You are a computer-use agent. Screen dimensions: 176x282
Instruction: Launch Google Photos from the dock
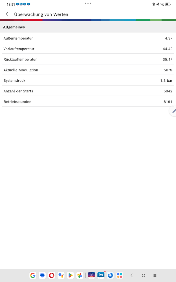point(80,275)
